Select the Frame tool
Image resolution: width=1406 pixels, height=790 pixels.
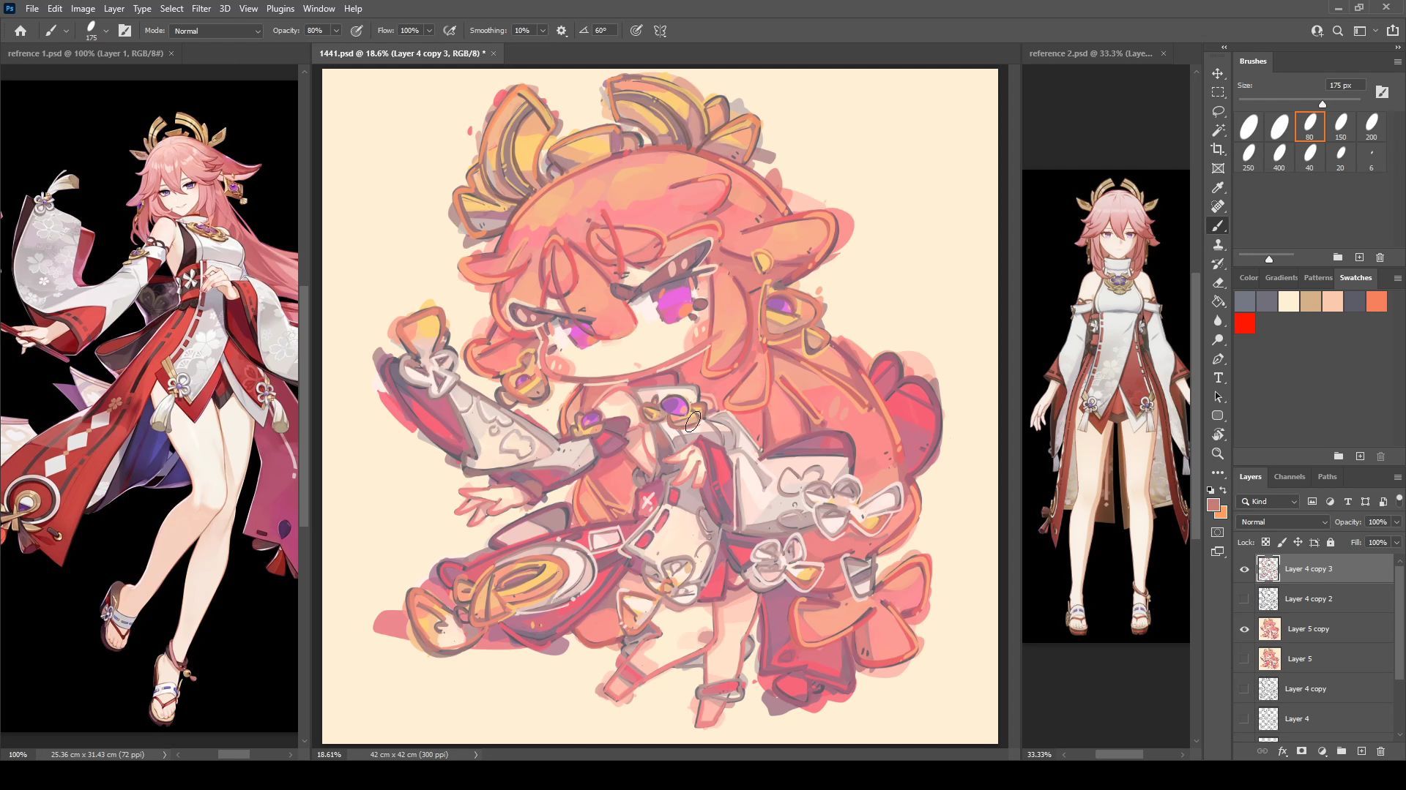(1218, 169)
